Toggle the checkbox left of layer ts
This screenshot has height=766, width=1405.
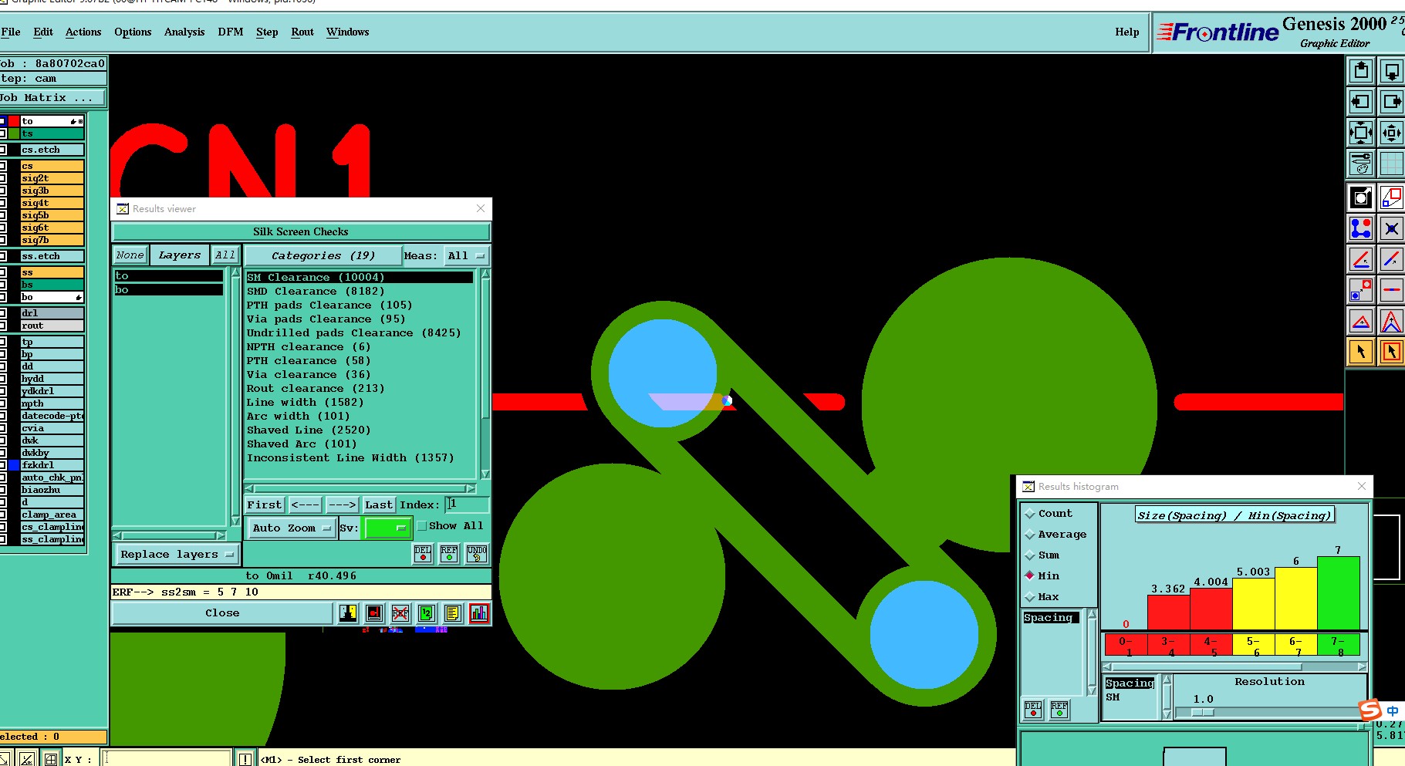[x=2, y=133]
